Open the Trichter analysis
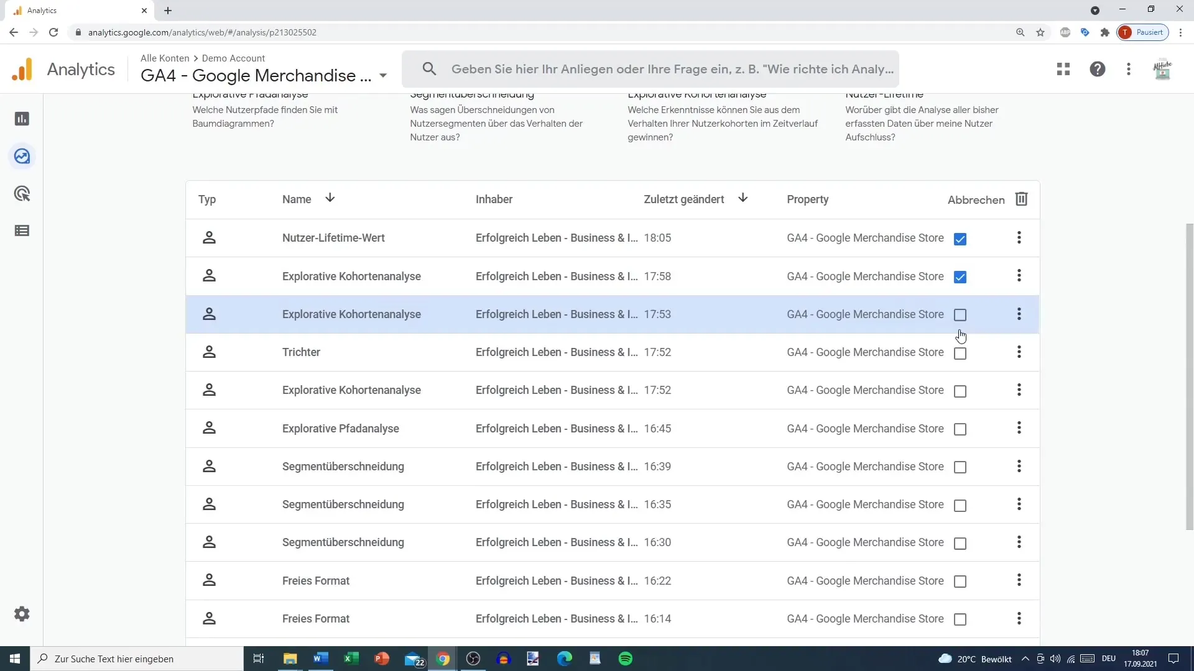Viewport: 1194px width, 671px height. [x=301, y=352]
